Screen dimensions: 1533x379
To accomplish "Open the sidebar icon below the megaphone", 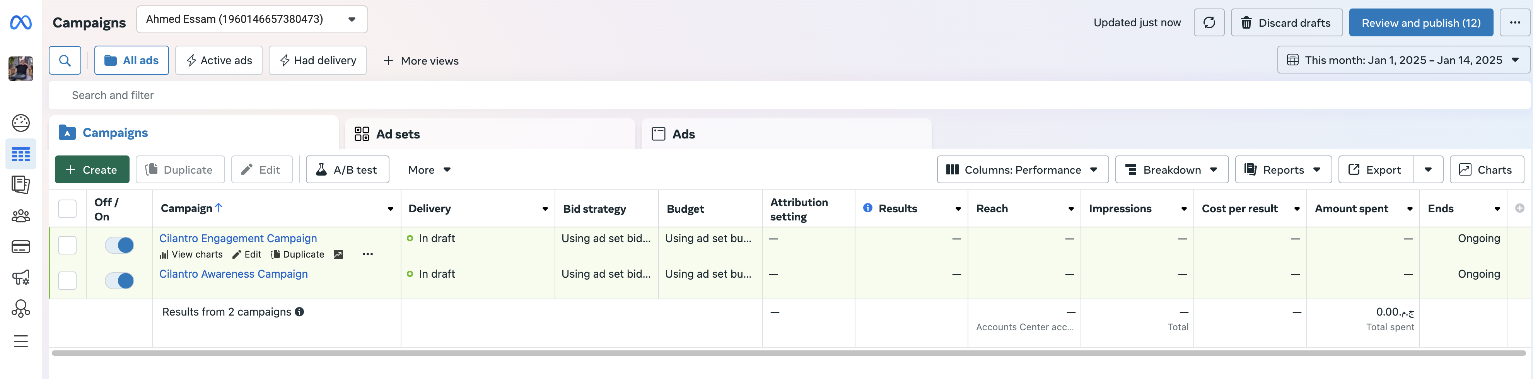I will click(x=21, y=309).
